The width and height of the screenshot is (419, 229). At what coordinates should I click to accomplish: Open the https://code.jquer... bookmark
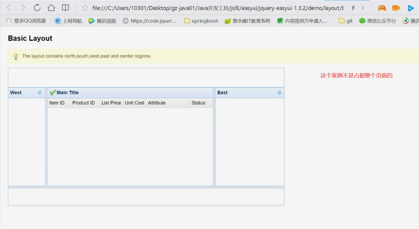click(x=149, y=21)
